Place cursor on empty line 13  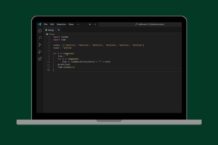pos(117,70)
